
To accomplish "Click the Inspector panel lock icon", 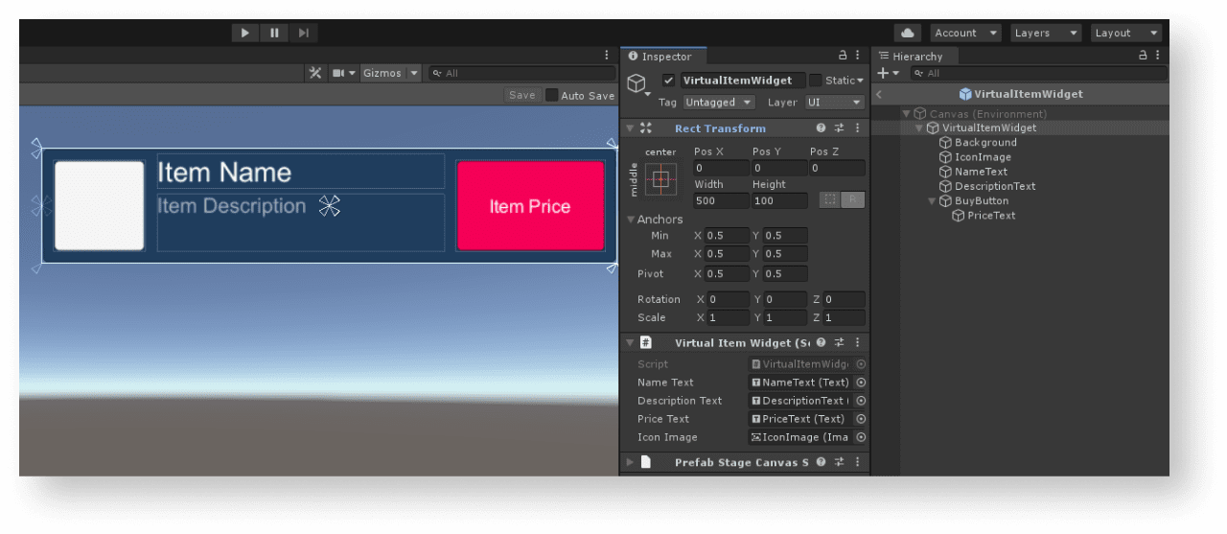I will click(843, 56).
